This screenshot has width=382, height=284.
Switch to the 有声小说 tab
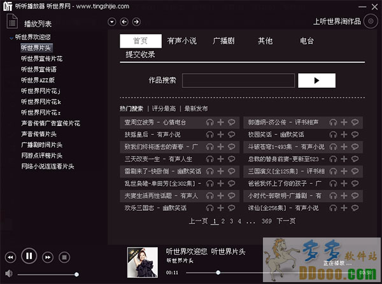pyautogui.click(x=182, y=41)
